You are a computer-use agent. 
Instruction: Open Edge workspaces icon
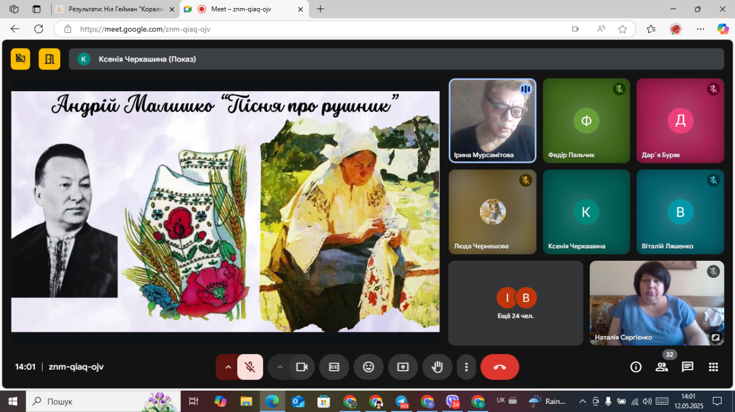coord(14,9)
